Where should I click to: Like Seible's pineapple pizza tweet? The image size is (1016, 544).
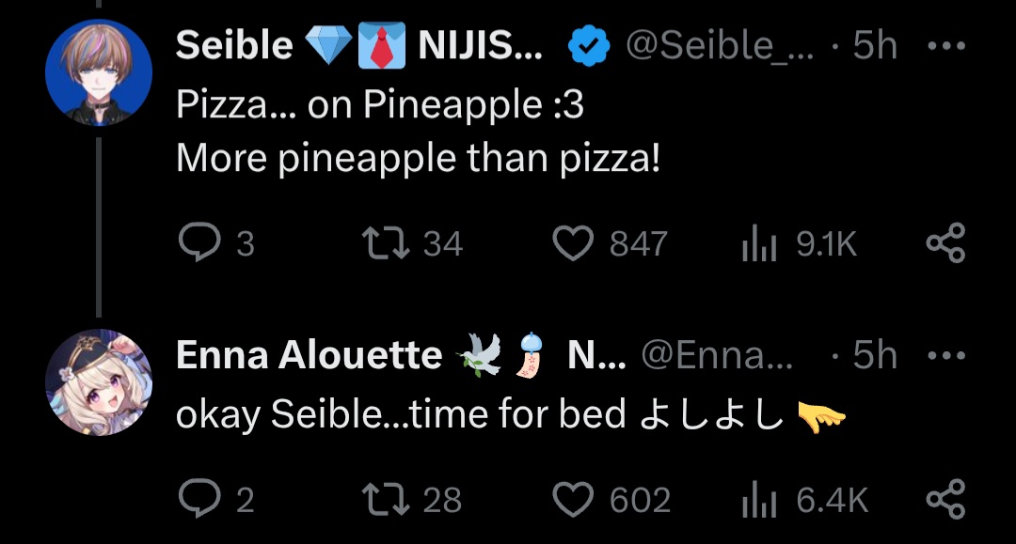[x=572, y=244]
